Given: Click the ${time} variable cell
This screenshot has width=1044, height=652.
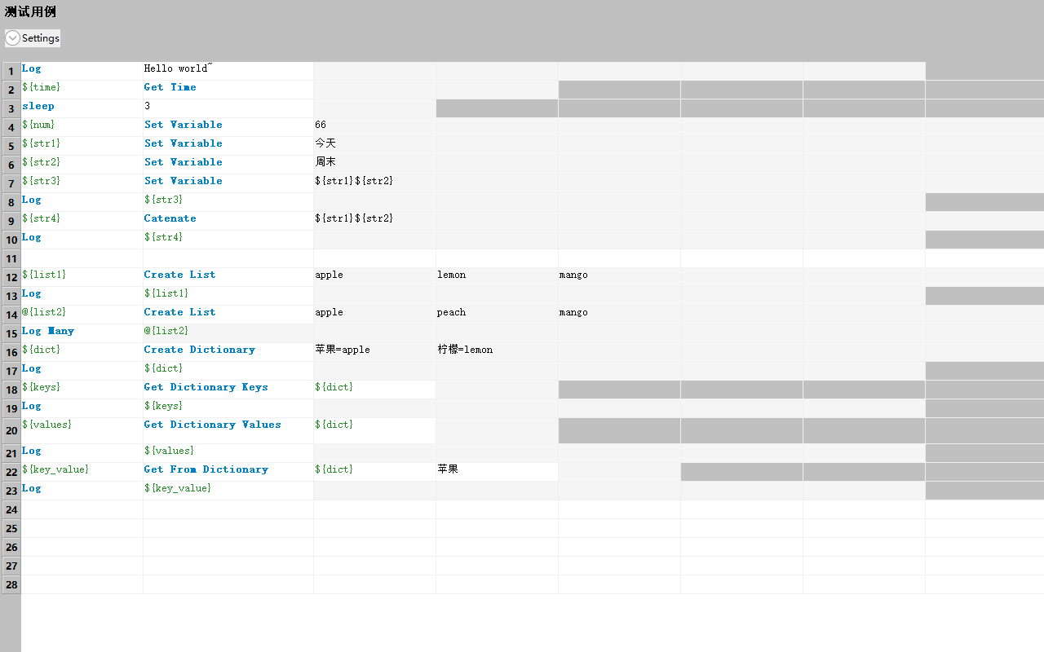Looking at the screenshot, I should (82, 90).
